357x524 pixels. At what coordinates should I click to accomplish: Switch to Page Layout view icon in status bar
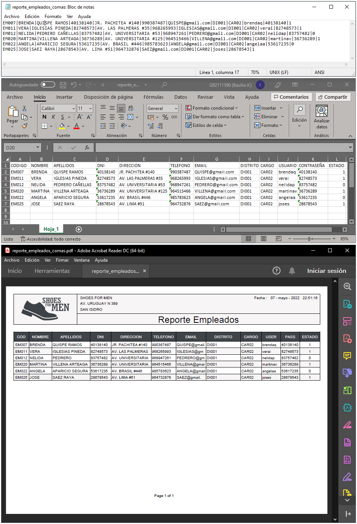pyautogui.click(x=263, y=239)
